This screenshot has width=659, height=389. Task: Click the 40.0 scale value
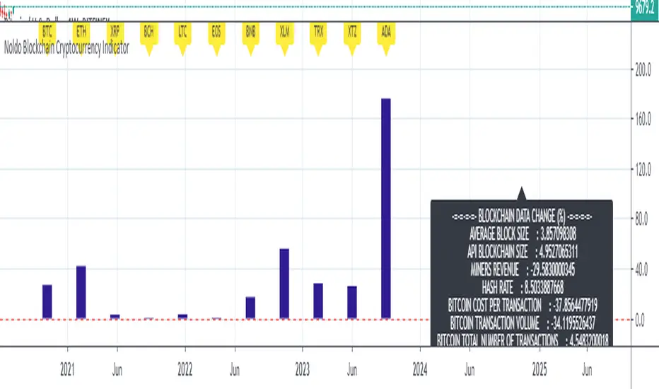click(x=643, y=269)
